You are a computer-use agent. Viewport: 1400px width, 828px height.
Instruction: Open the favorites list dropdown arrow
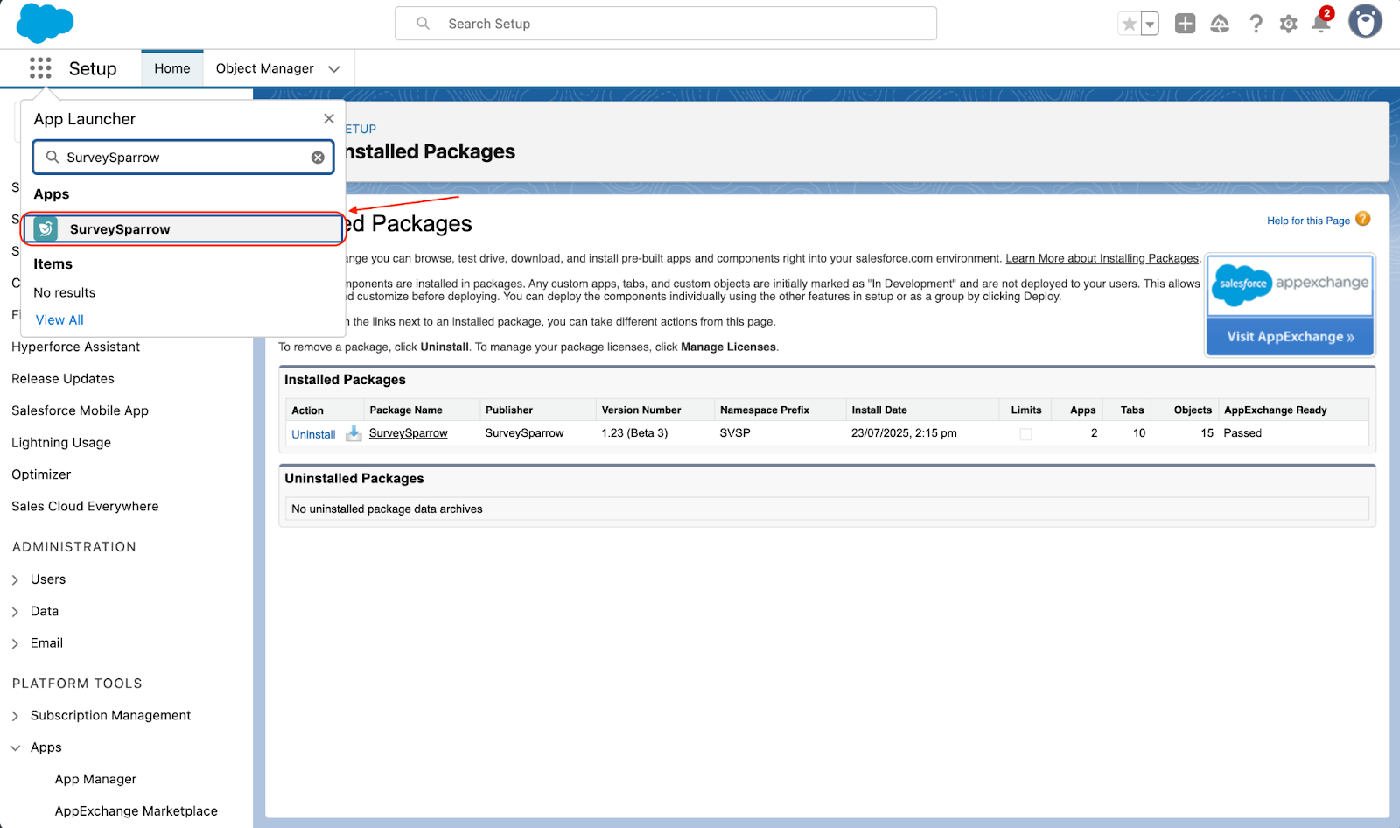[x=1150, y=25]
